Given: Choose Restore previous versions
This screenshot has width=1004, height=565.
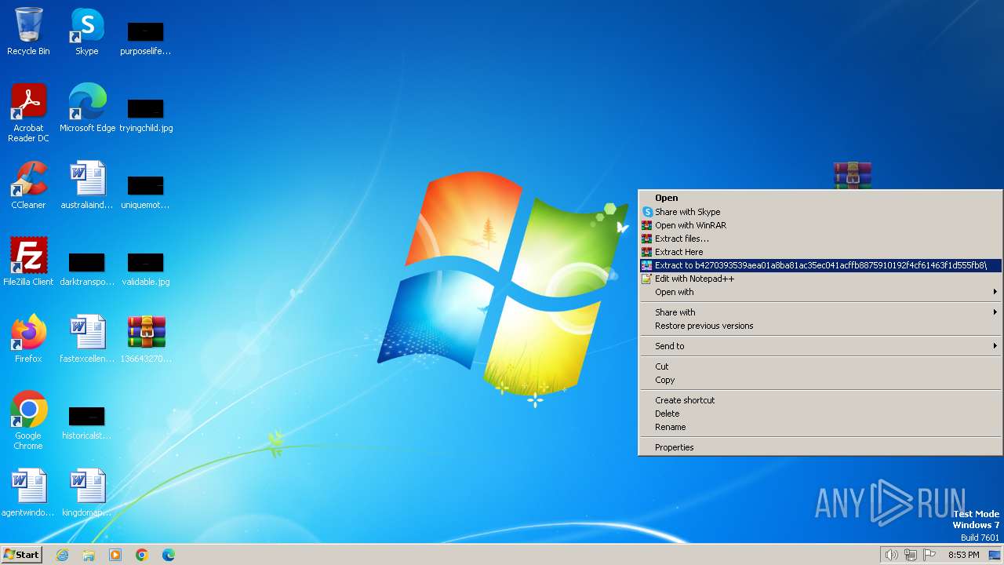Looking at the screenshot, I should (x=820, y=326).
